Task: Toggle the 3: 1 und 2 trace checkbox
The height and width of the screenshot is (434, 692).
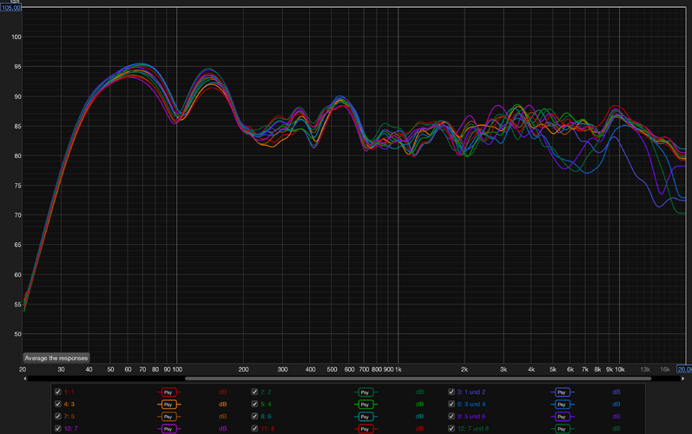Action: 451,392
